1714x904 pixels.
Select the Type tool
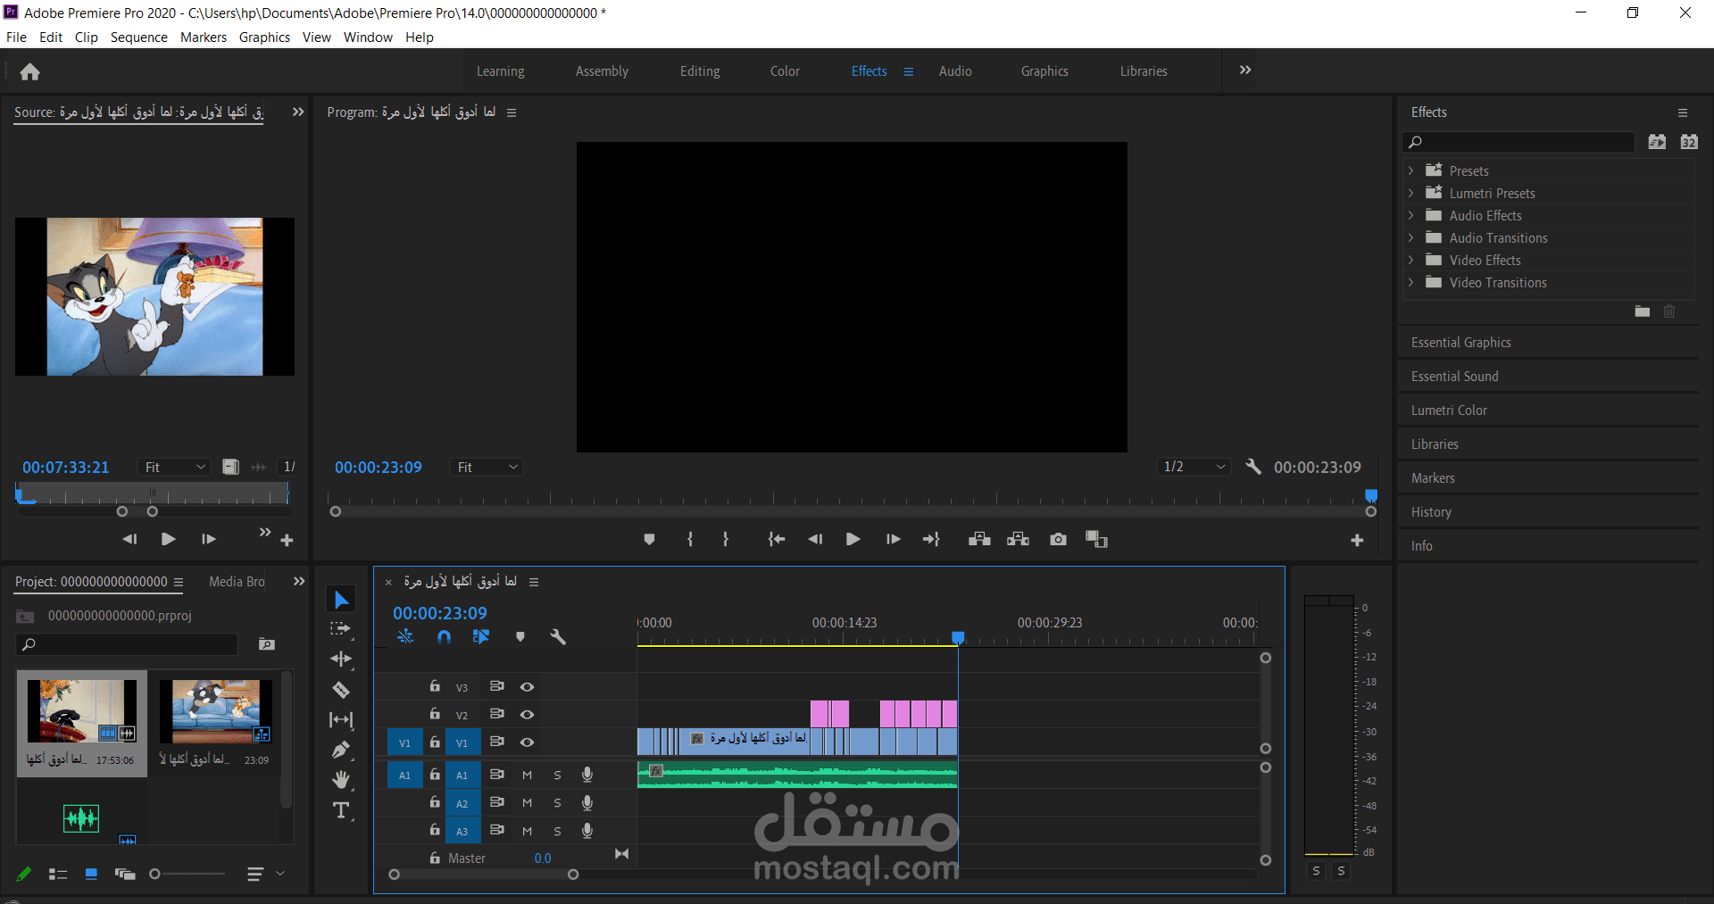(x=341, y=810)
